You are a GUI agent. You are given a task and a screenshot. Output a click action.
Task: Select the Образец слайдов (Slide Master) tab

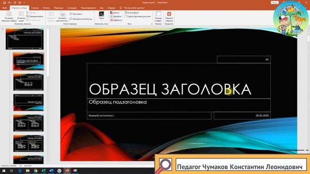pyautogui.click(x=19, y=8)
